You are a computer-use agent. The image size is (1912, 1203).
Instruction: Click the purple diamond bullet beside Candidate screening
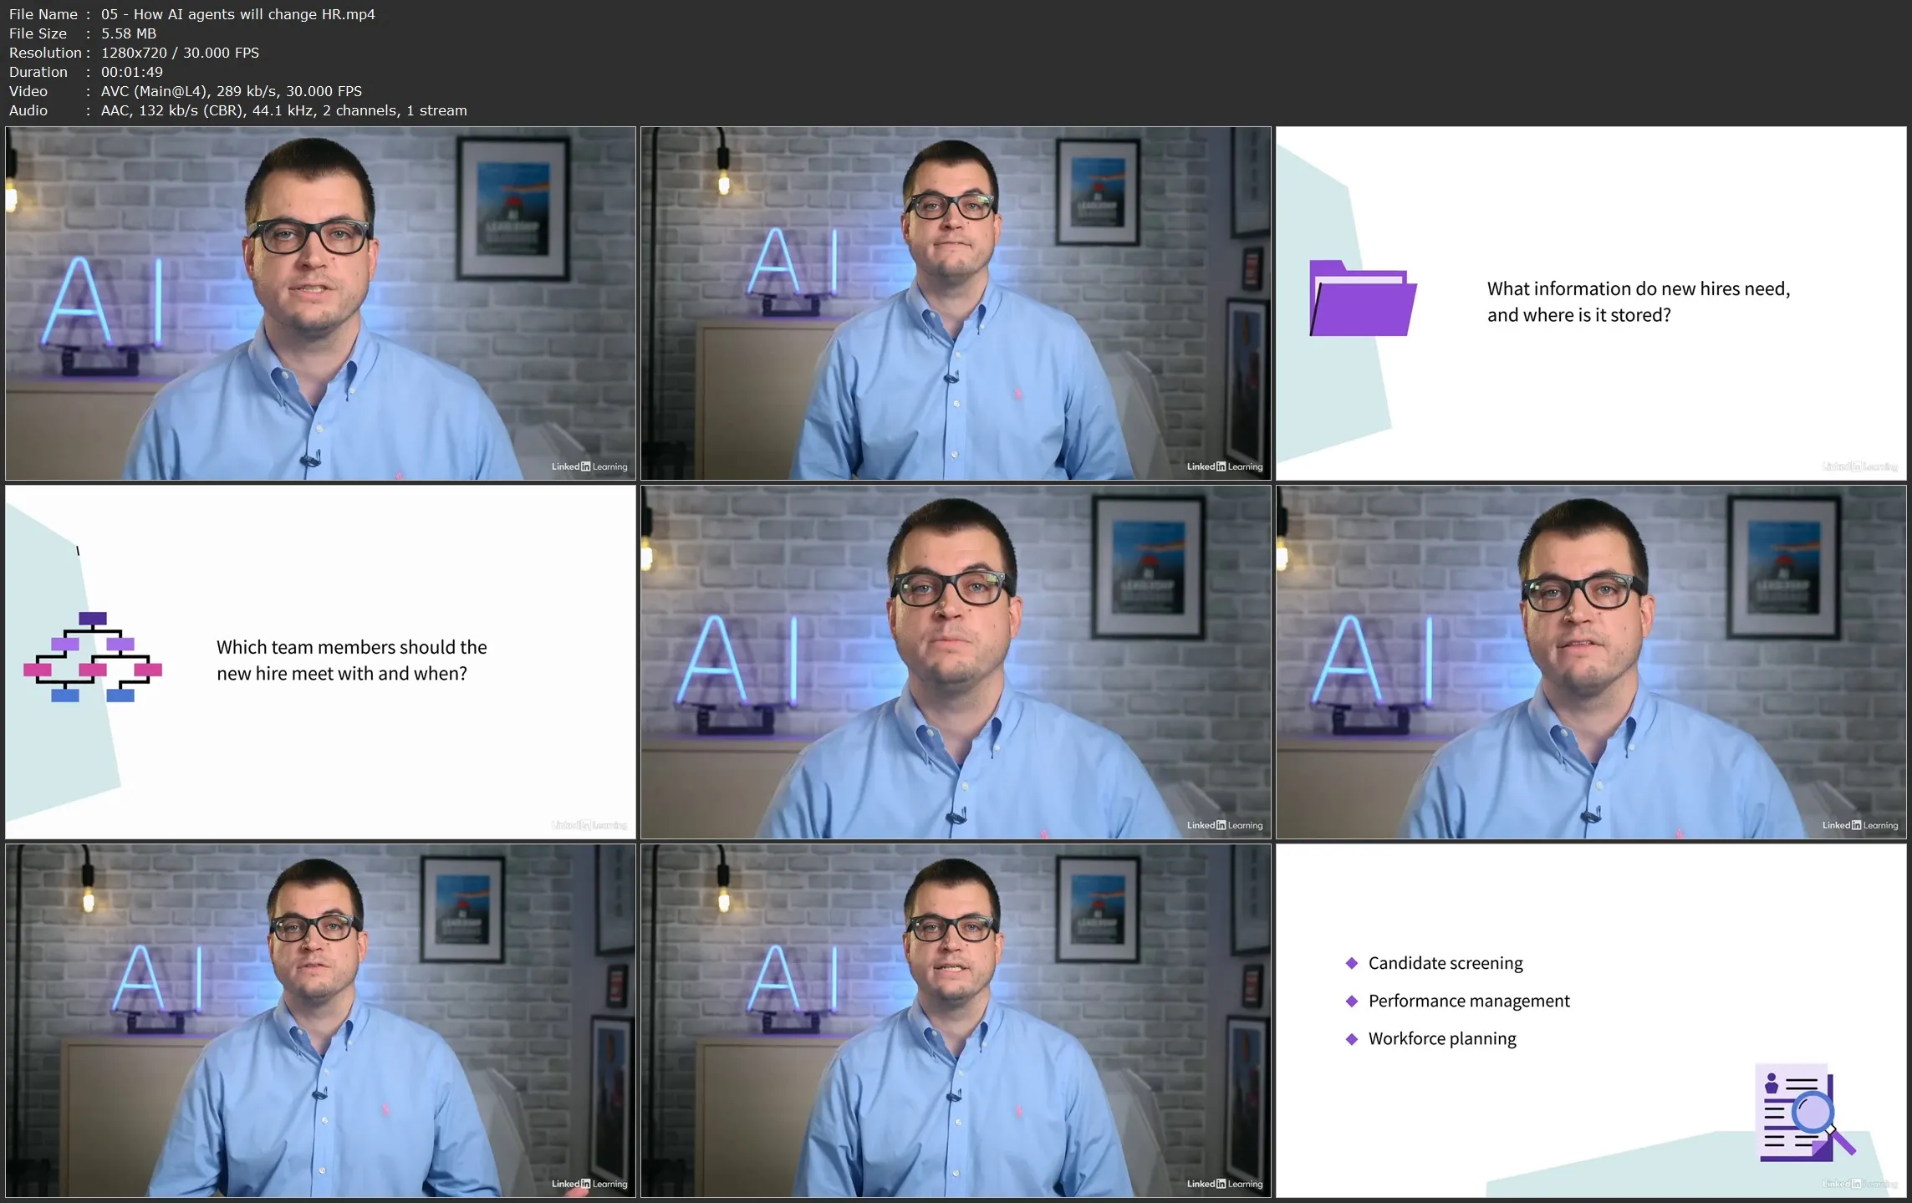pyautogui.click(x=1351, y=963)
